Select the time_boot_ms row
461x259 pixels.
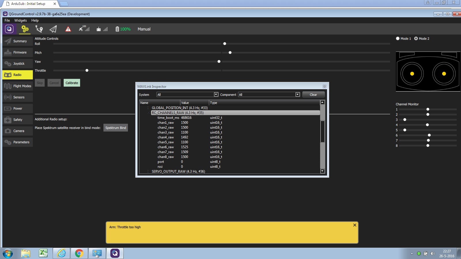pyautogui.click(x=230, y=118)
